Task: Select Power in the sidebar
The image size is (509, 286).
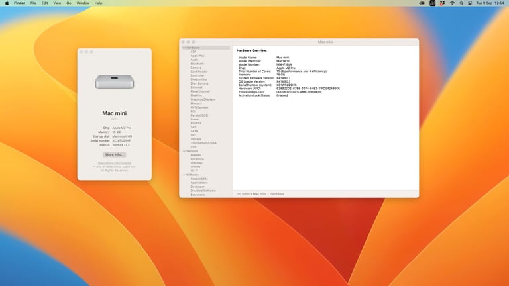Action: (195, 119)
